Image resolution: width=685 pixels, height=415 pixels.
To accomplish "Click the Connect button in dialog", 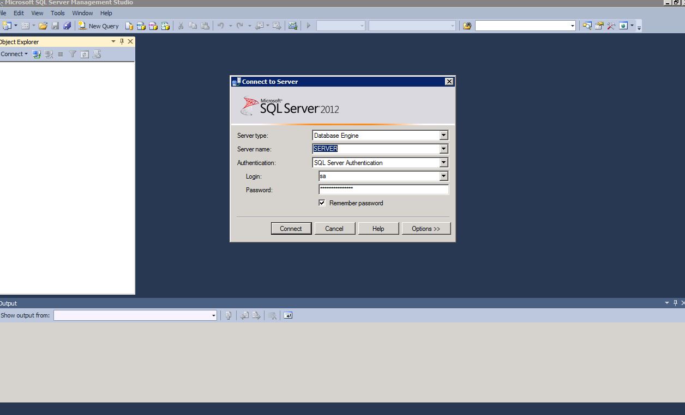I will [291, 229].
